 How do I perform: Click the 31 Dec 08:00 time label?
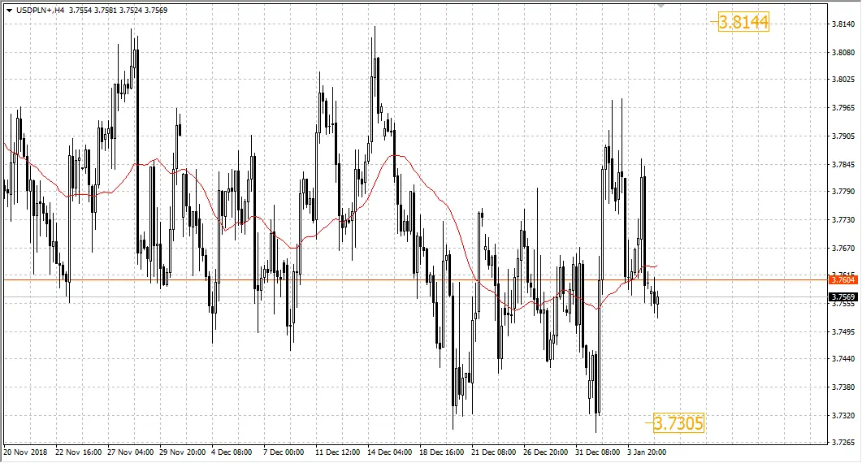(x=598, y=452)
